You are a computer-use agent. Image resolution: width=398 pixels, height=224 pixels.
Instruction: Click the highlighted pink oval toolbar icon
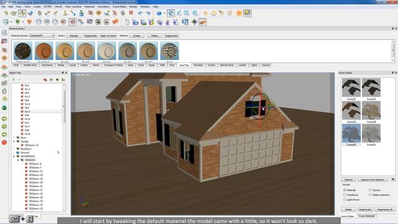73,22
